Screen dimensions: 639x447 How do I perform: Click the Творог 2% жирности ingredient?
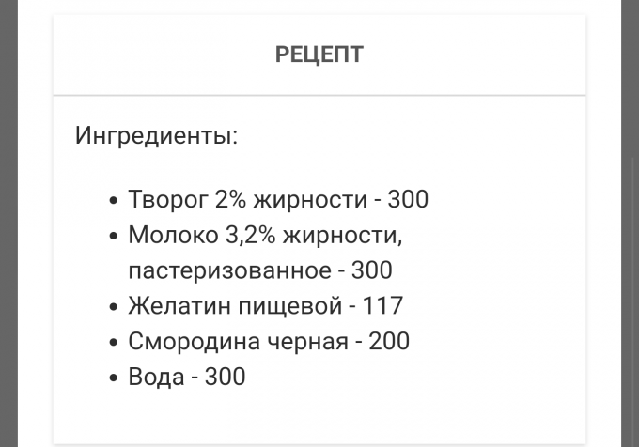click(247, 199)
